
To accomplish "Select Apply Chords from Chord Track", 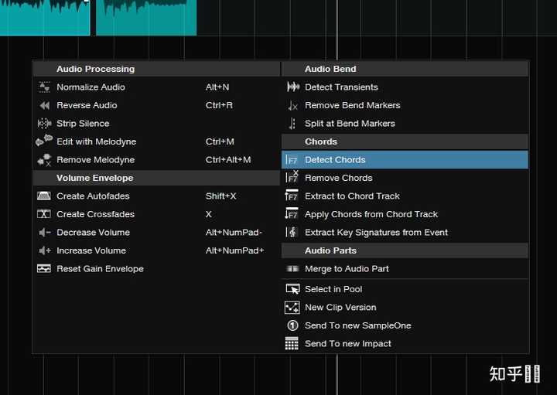I will [371, 214].
